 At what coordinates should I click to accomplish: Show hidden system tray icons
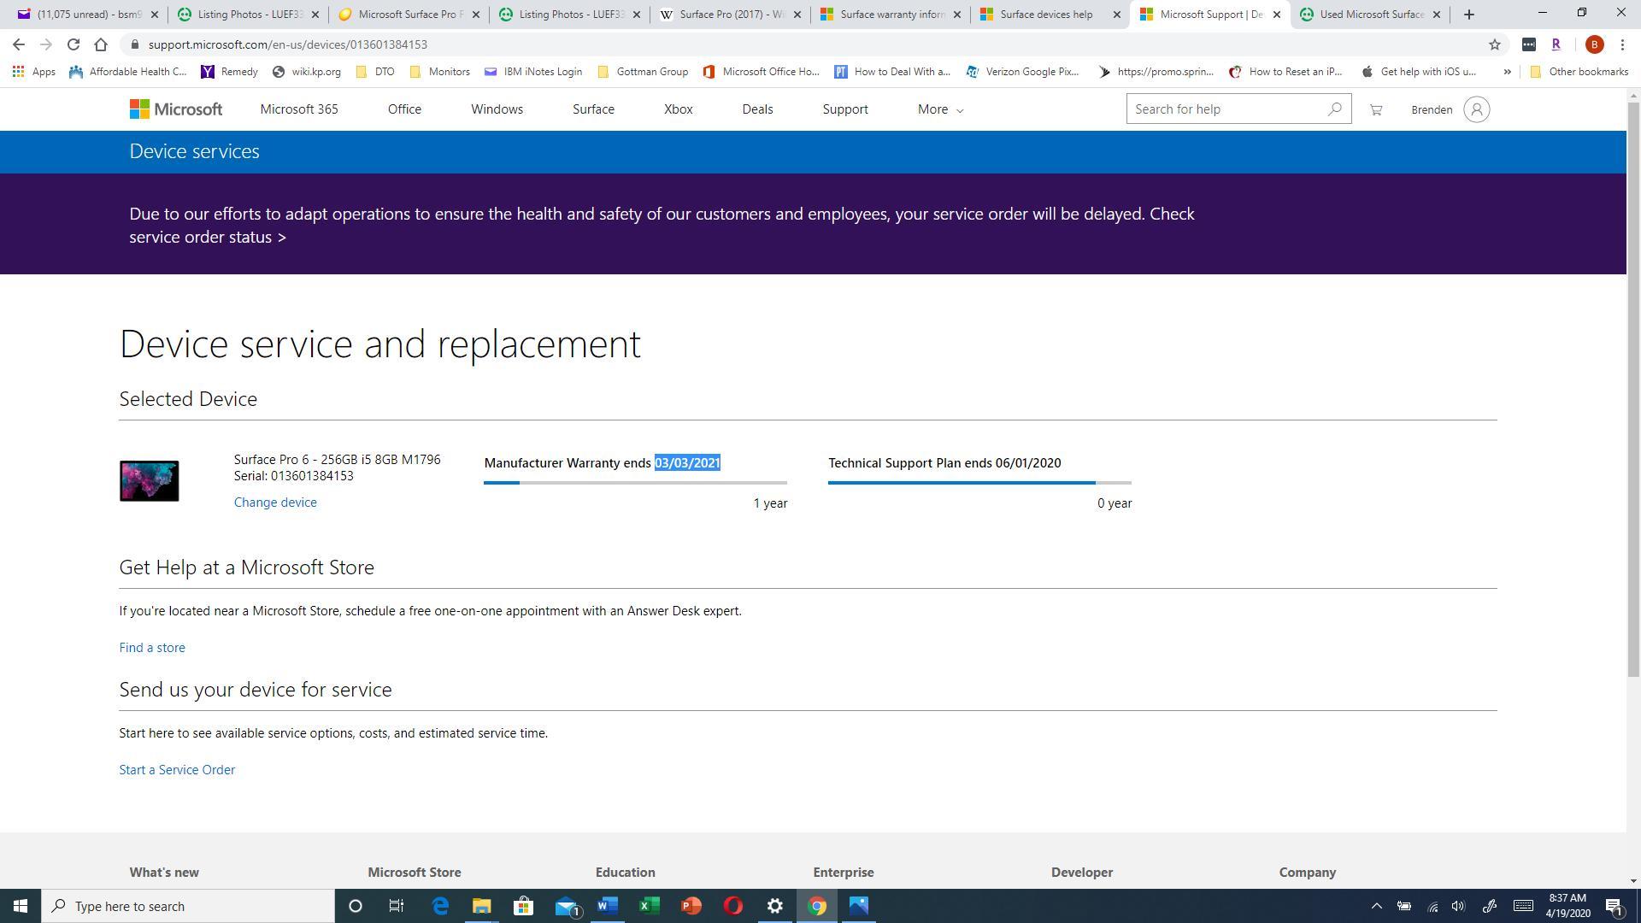point(1376,906)
